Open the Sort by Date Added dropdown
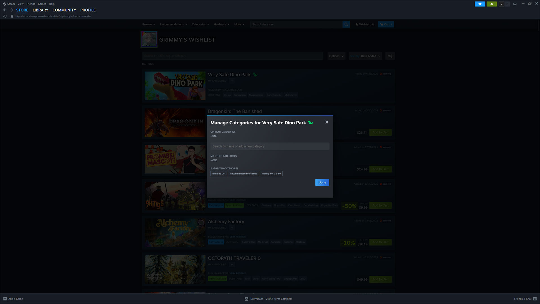 pyautogui.click(x=365, y=56)
